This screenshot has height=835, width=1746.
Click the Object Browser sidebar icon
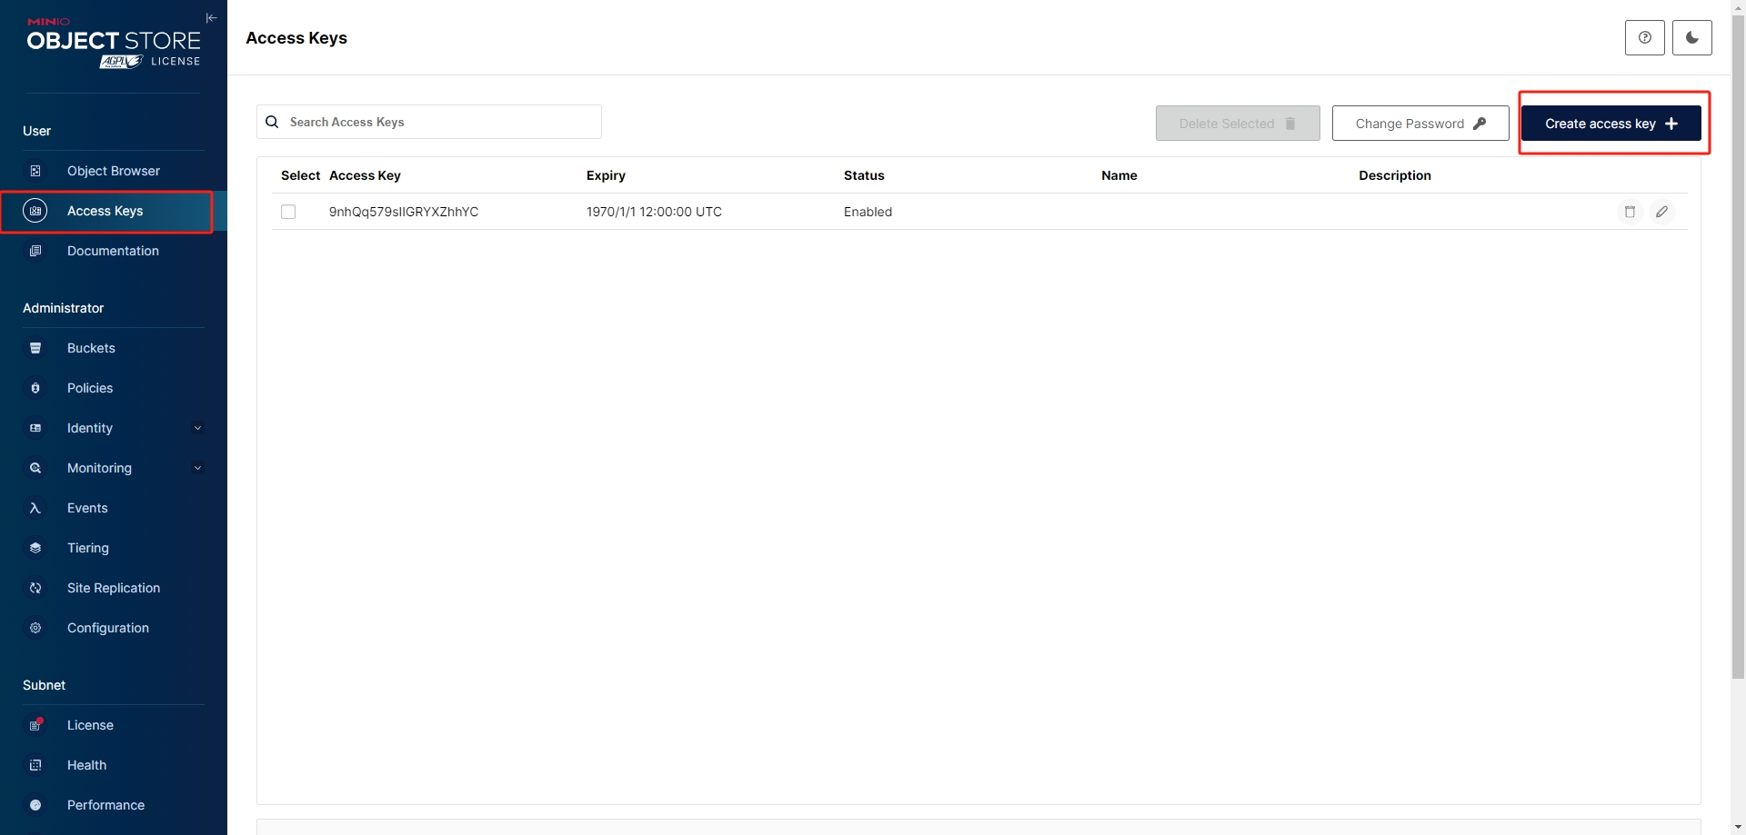tap(35, 171)
